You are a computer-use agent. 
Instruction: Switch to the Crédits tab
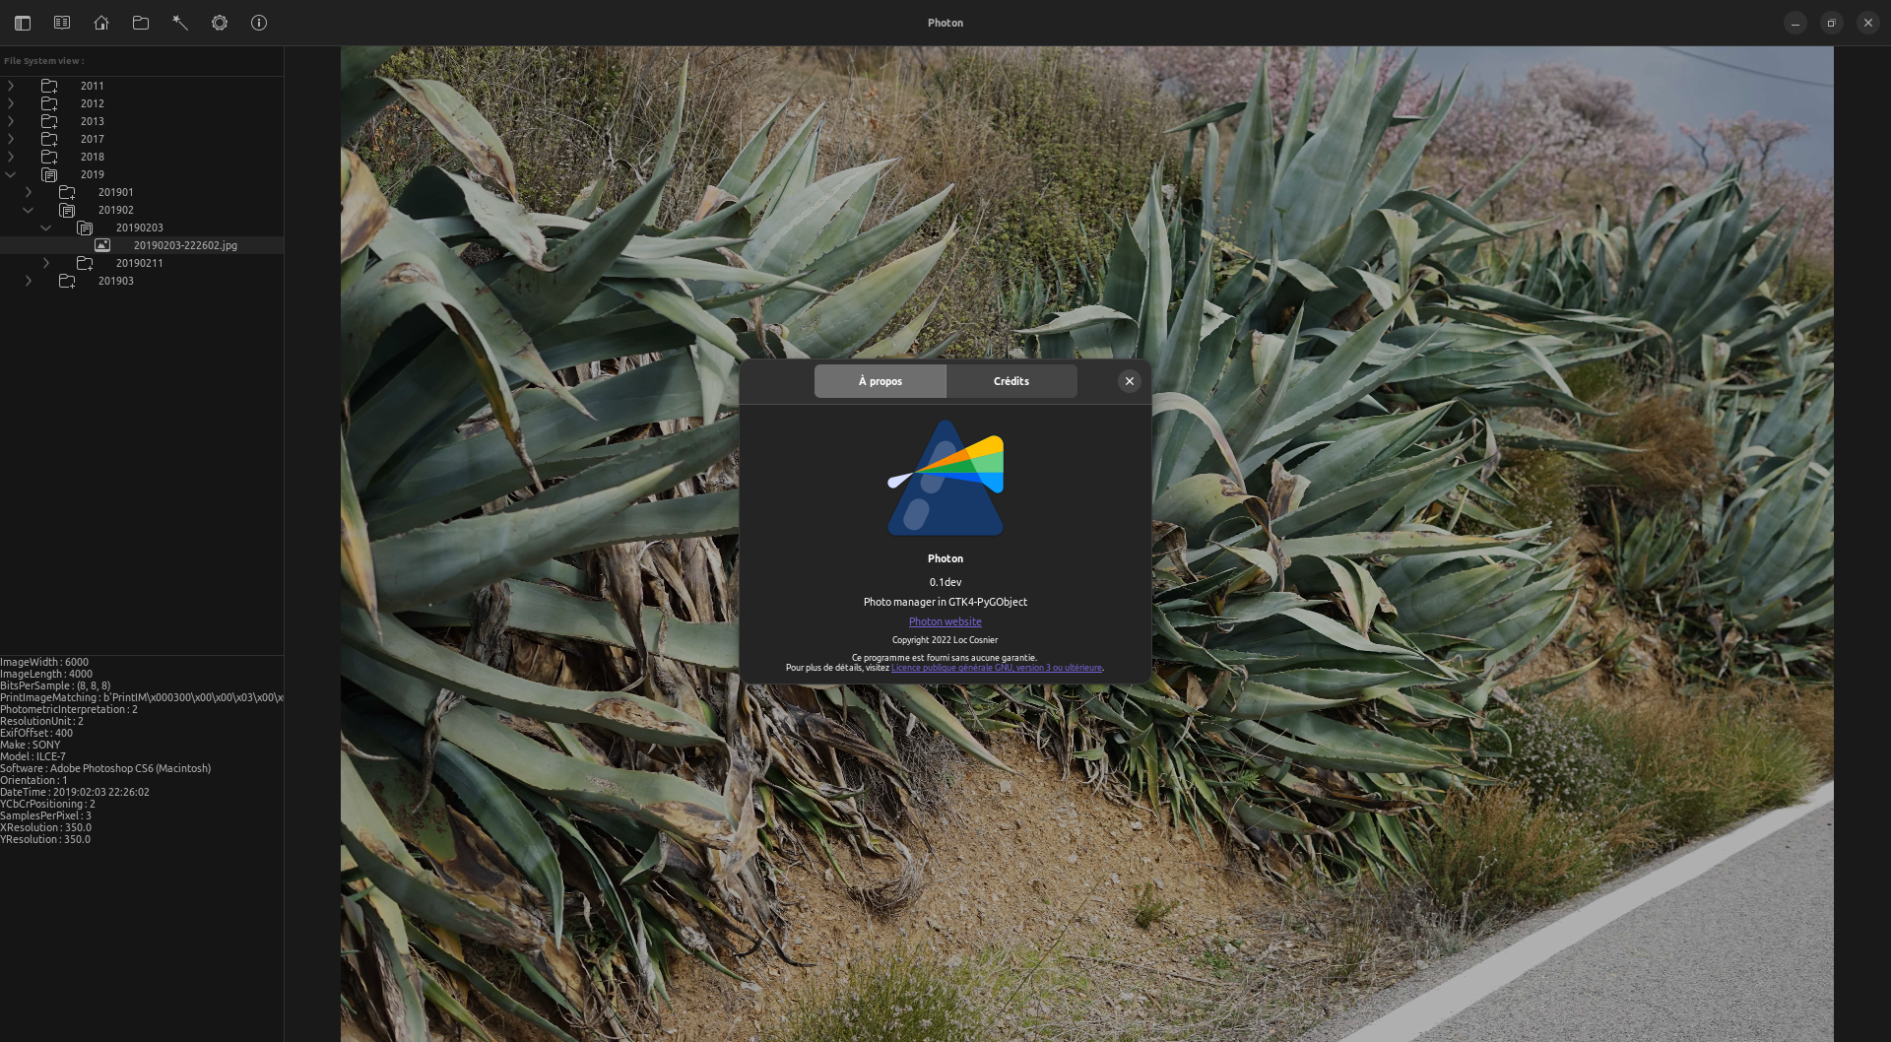tap(1011, 381)
